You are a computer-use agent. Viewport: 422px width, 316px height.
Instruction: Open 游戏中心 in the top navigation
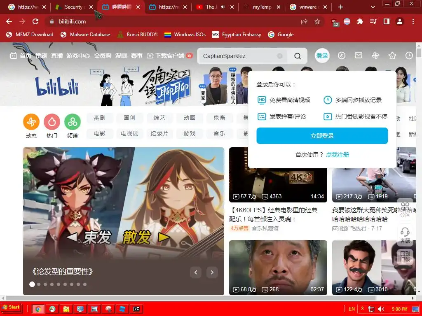[78, 56]
